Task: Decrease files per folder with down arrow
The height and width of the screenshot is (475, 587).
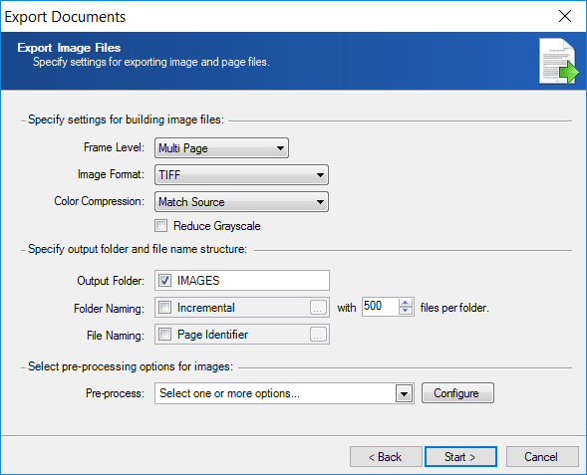Action: pyautogui.click(x=406, y=311)
